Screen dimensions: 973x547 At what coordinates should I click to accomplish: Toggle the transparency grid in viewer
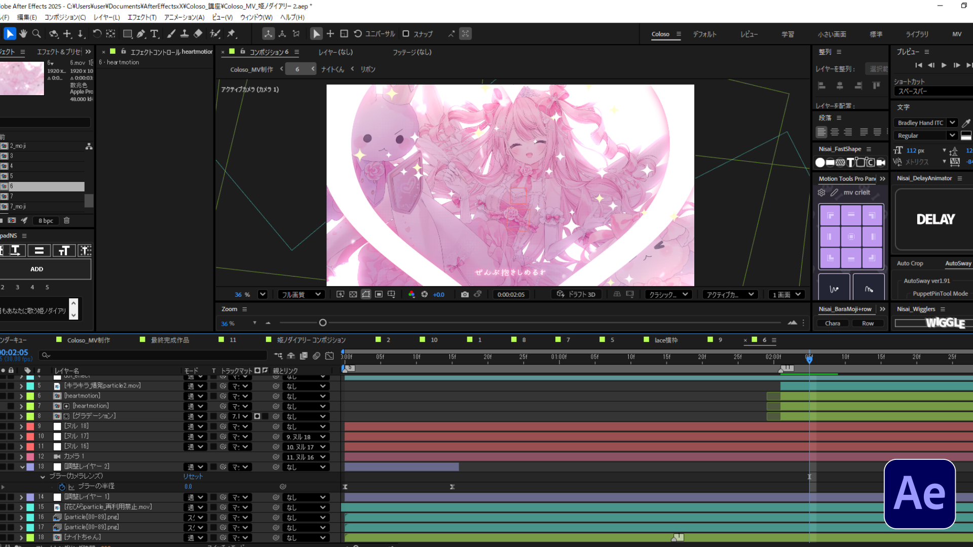tap(353, 294)
